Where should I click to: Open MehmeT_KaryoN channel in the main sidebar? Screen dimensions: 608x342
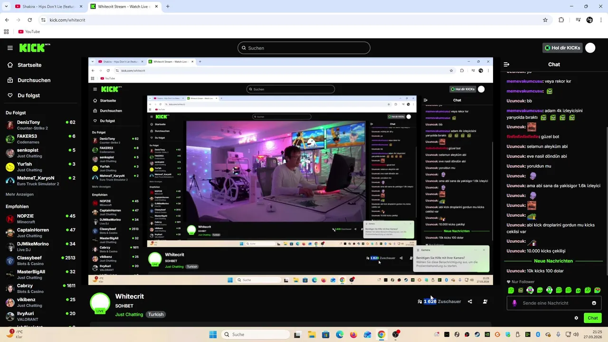coord(40,181)
